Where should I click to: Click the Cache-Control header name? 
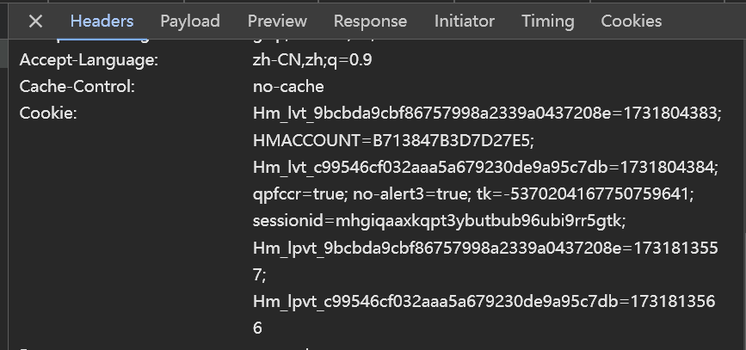tap(77, 87)
